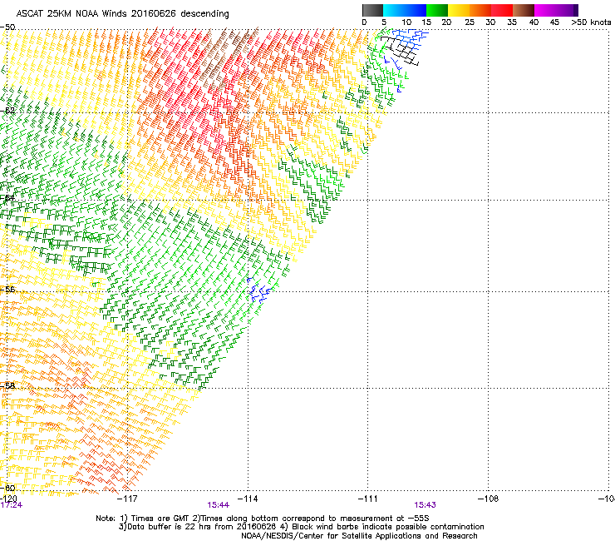
Task: Click the '-108' longitude axis label
Action: point(488,499)
